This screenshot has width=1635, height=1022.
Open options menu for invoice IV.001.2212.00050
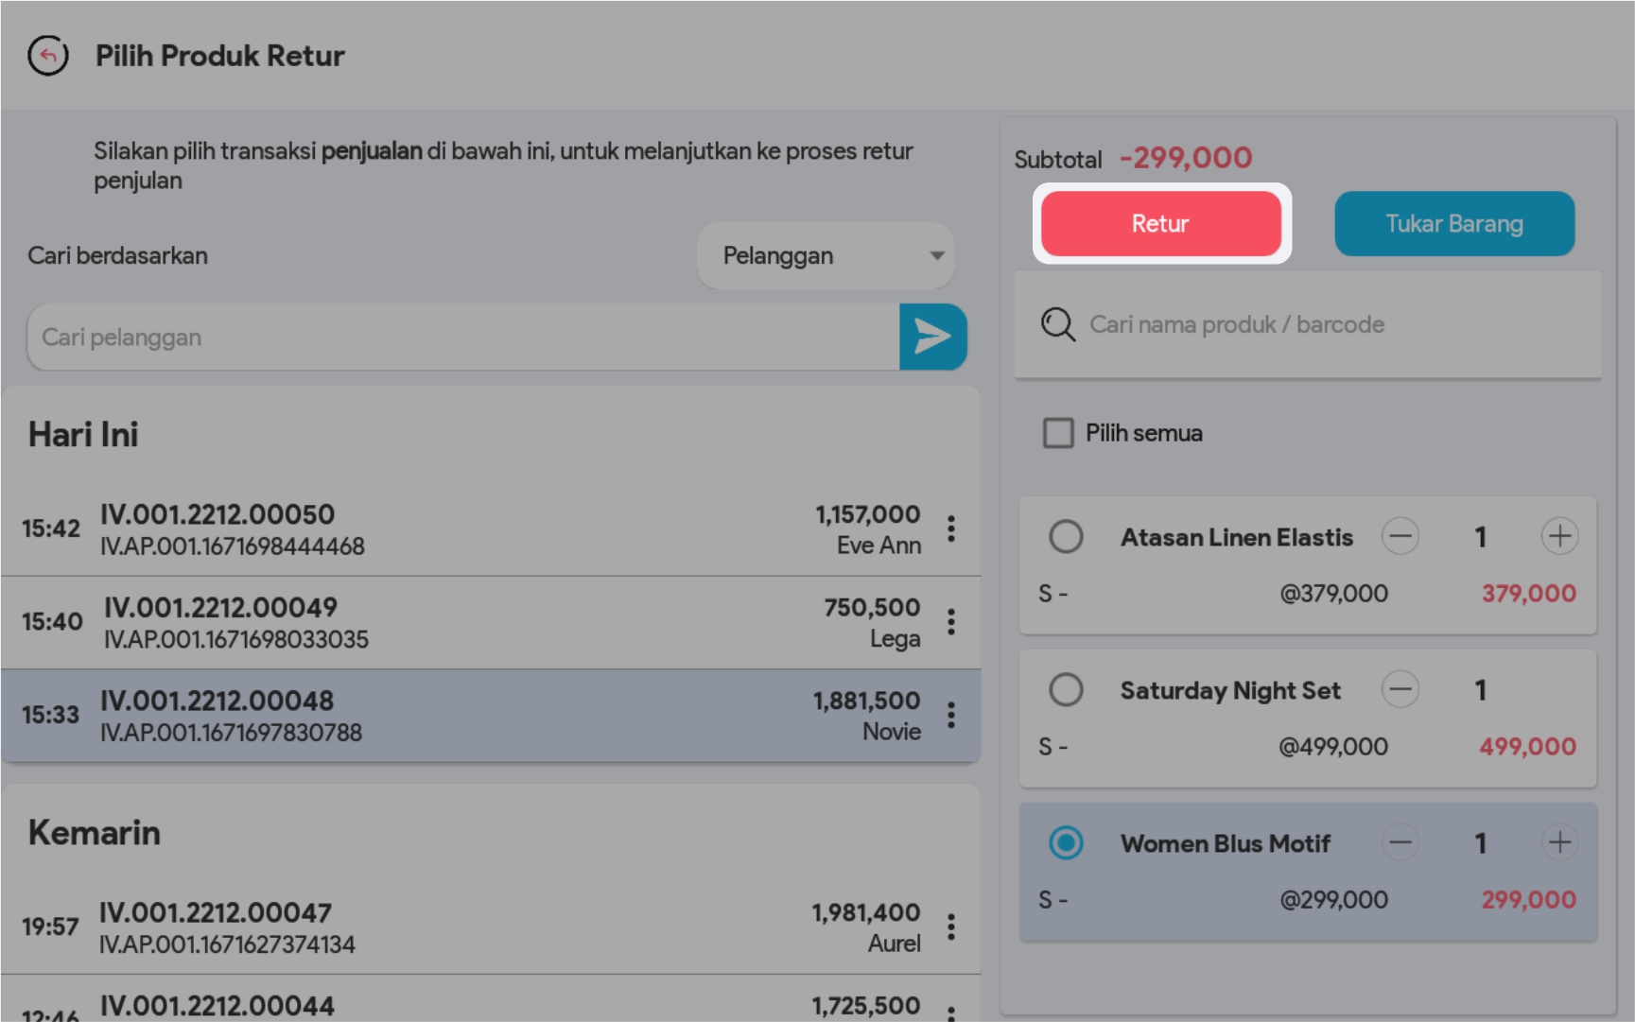point(951,528)
